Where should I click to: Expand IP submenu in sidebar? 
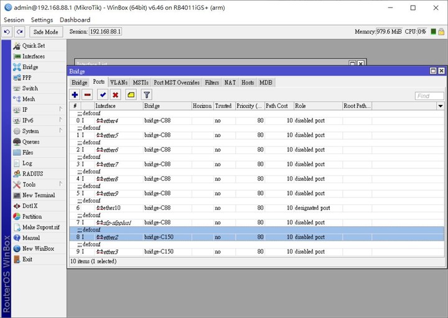39,110
